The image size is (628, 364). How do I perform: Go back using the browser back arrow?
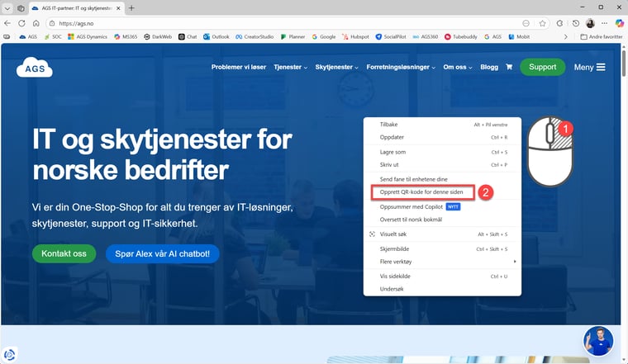[x=7, y=23]
